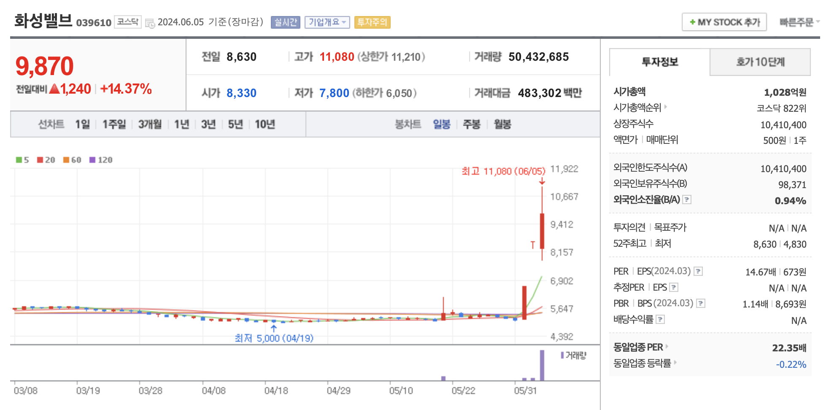This screenshot has height=410, width=837.
Task: Select the 월봉 monthly candle chart
Action: tap(502, 124)
